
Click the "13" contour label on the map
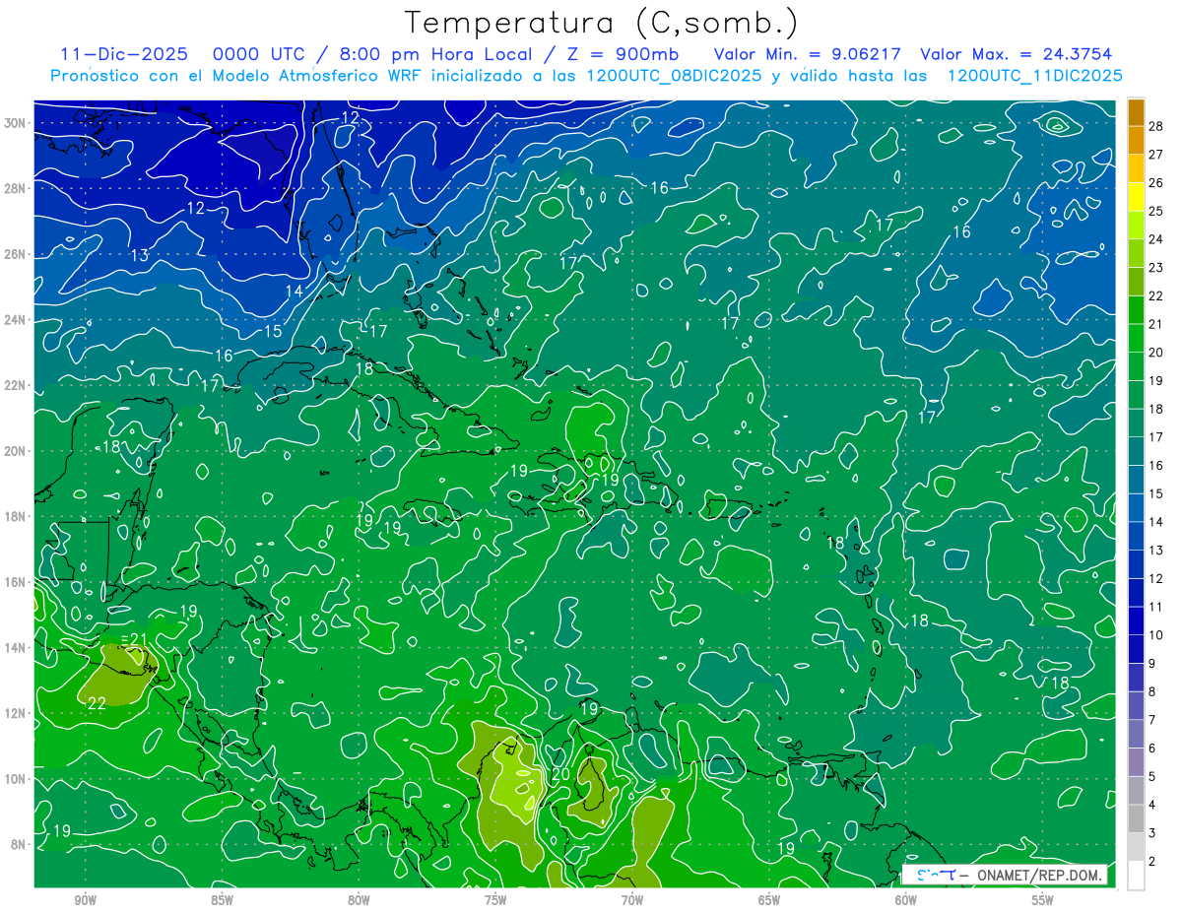[x=140, y=256]
